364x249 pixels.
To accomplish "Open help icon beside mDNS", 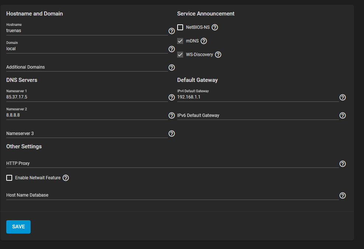I will click(x=204, y=41).
